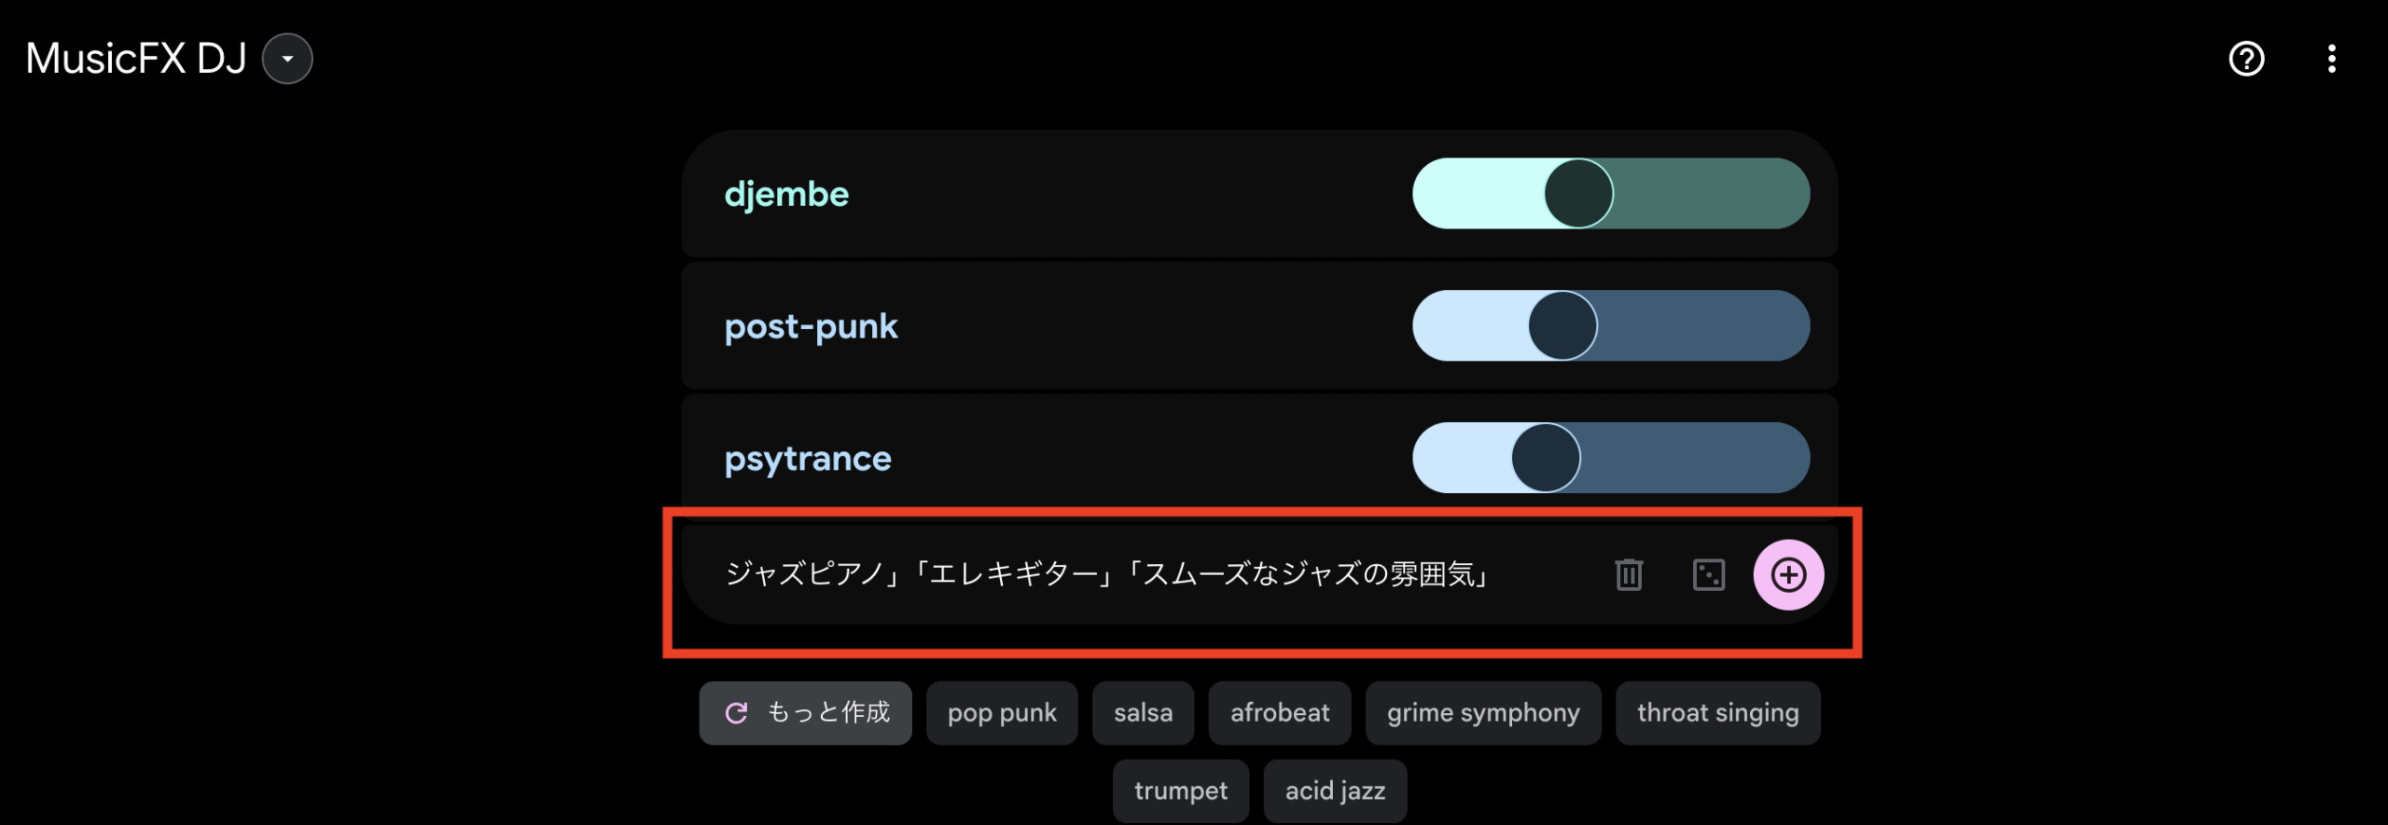Add the grime symphony chip
Image resolution: width=2388 pixels, height=825 pixels.
pyautogui.click(x=1483, y=713)
